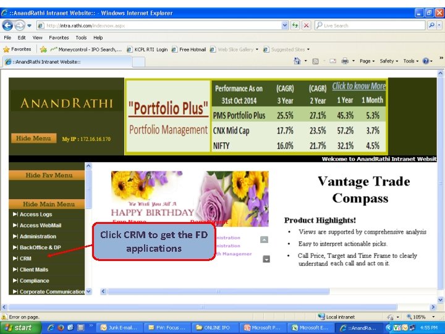Screen dimensions: 445x334
Task: Click the RSS Feeds icon
Action: point(315,61)
